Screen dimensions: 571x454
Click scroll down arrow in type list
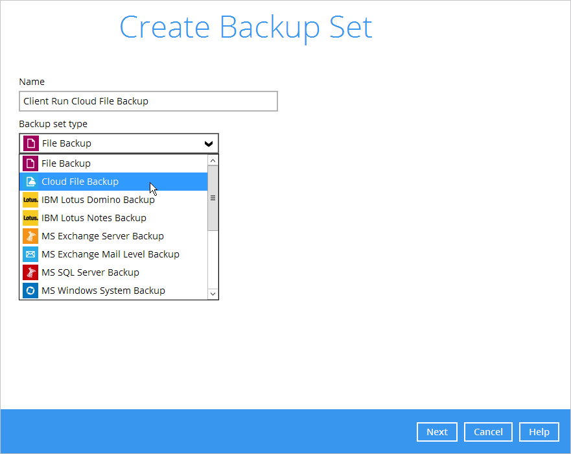pyautogui.click(x=213, y=294)
